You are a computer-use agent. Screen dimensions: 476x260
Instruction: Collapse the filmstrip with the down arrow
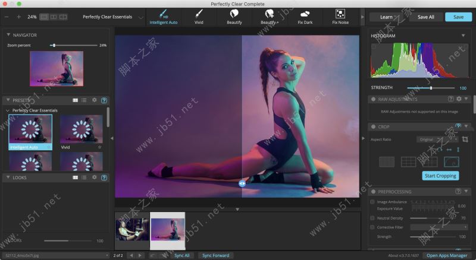[237, 210]
